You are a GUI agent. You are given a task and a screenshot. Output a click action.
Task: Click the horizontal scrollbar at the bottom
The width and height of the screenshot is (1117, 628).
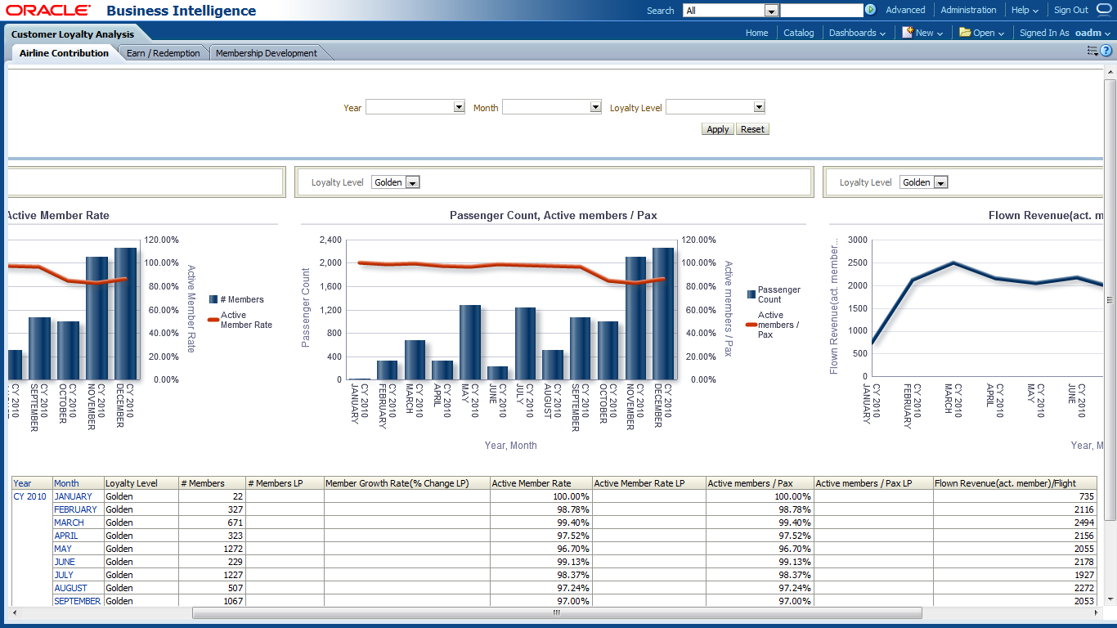556,612
